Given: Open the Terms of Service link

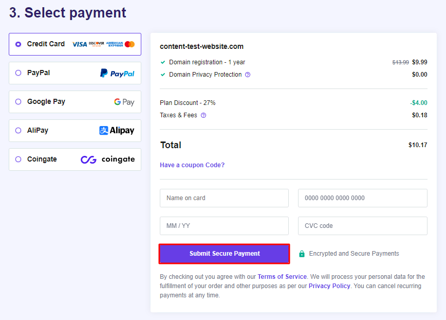Looking at the screenshot, I should (x=282, y=277).
